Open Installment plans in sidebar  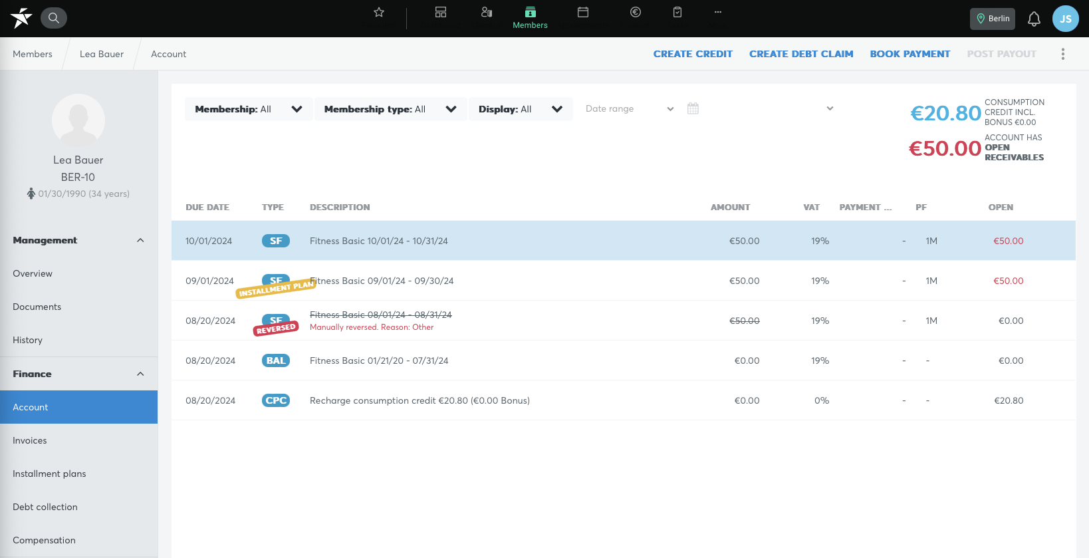pos(78,474)
